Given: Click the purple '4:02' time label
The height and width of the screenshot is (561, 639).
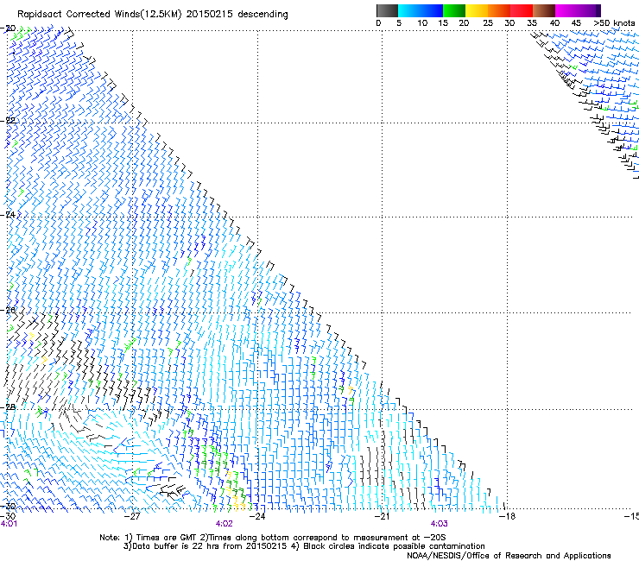Looking at the screenshot, I should (x=225, y=524).
